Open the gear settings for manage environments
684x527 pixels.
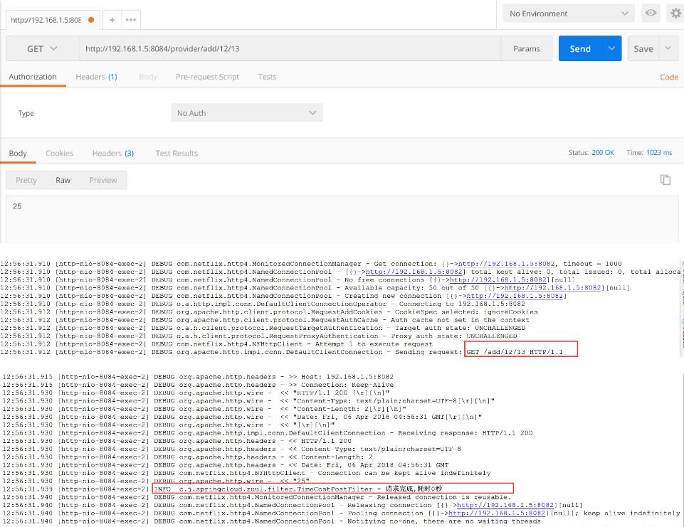(675, 14)
